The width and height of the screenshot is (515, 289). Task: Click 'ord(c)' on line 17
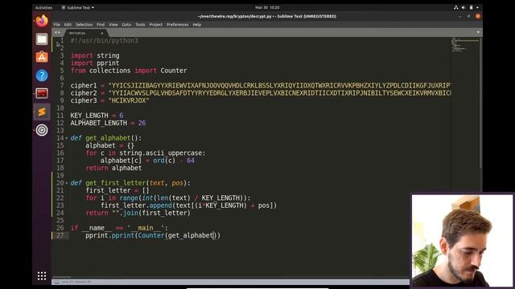coord(164,161)
